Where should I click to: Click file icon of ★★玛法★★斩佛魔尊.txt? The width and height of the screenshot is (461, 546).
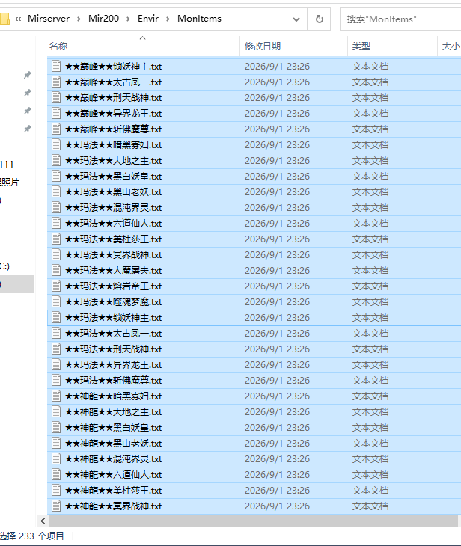[x=56, y=380]
